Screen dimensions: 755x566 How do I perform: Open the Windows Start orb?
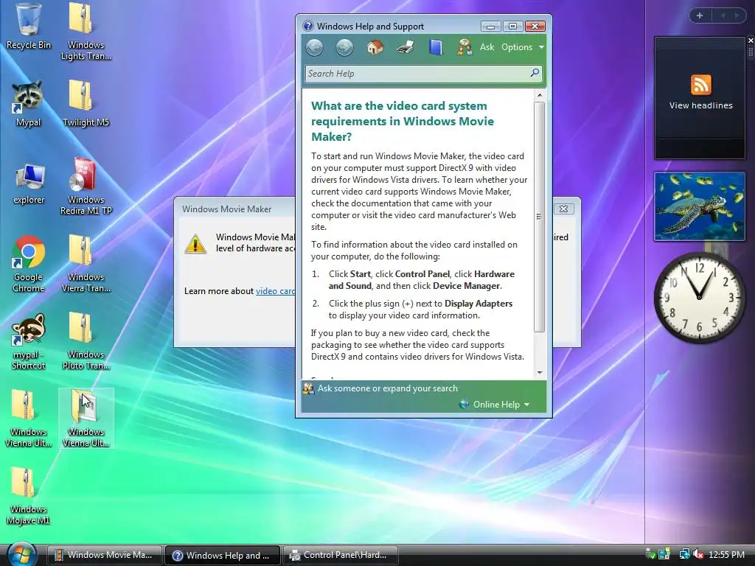click(21, 554)
